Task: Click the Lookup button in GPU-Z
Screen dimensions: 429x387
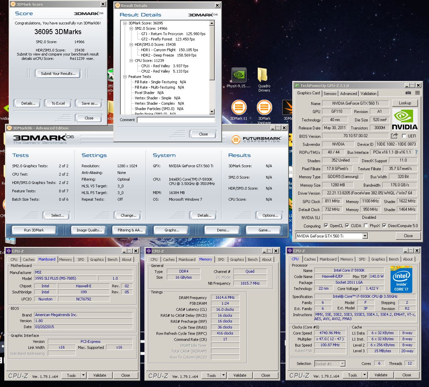Action: (x=405, y=103)
